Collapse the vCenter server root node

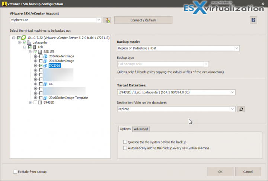13,38
